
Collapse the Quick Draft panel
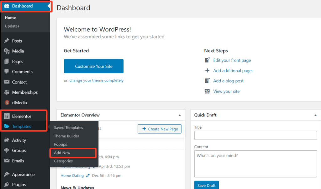[x=315, y=115]
